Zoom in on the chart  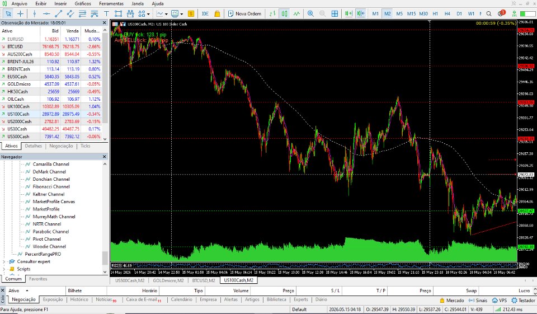tap(310, 13)
